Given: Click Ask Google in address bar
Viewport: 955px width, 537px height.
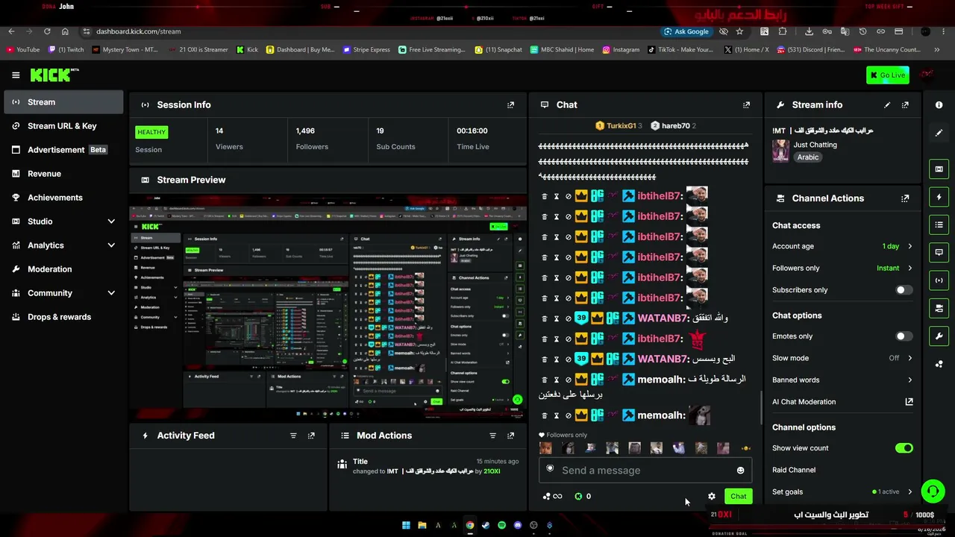Looking at the screenshot, I should (686, 31).
